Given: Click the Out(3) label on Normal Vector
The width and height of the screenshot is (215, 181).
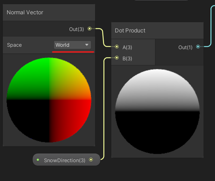Looking at the screenshot, I should 76,29.
